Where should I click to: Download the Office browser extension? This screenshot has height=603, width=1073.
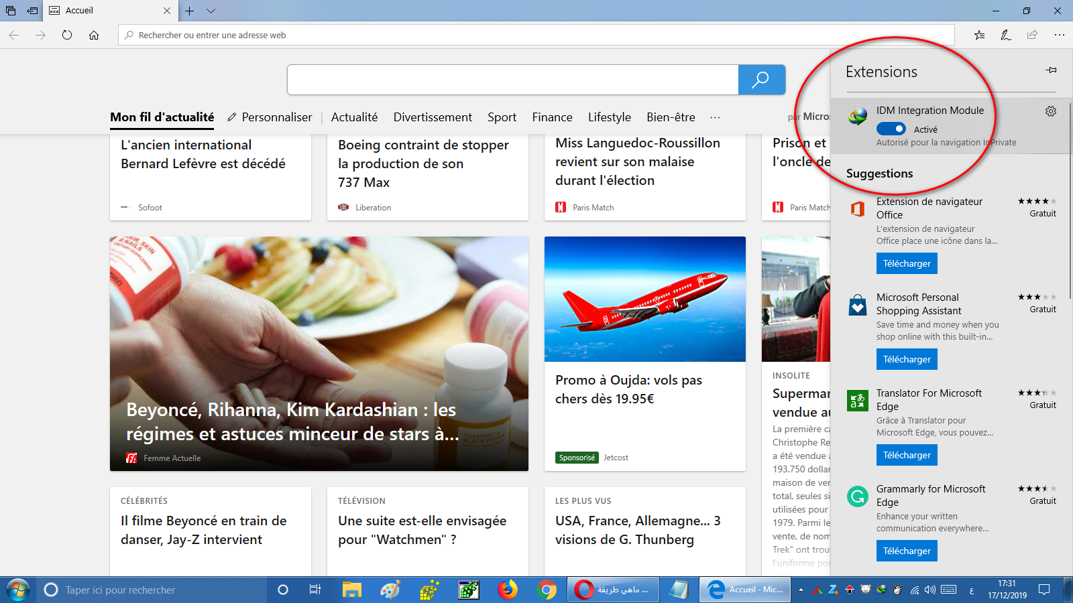(x=907, y=263)
